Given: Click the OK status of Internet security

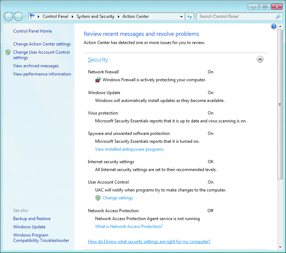Looking at the screenshot, I should pos(211,162).
